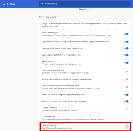Open the Content settings row
This screenshot has height=131, width=133.
tap(85, 118)
